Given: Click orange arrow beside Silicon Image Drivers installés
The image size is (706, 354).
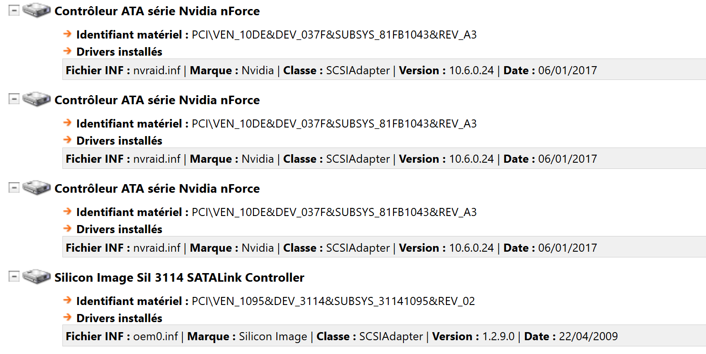Looking at the screenshot, I should click(x=68, y=317).
